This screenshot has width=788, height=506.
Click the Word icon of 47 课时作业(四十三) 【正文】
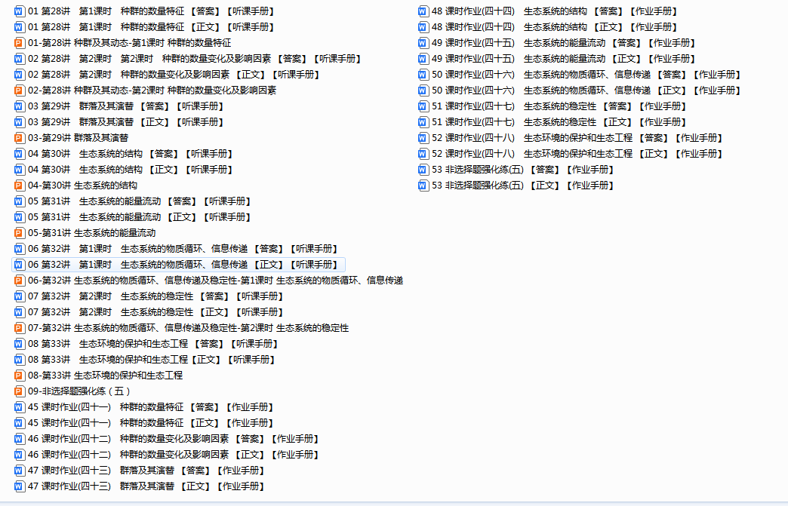[x=20, y=486]
